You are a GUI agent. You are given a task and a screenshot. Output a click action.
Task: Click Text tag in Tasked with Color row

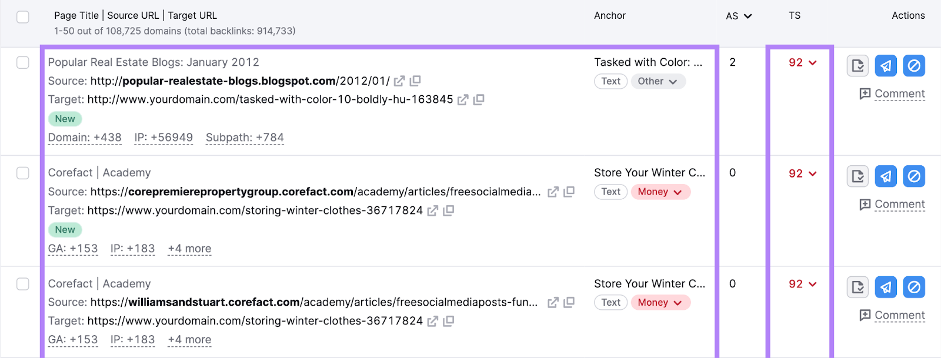pos(610,81)
